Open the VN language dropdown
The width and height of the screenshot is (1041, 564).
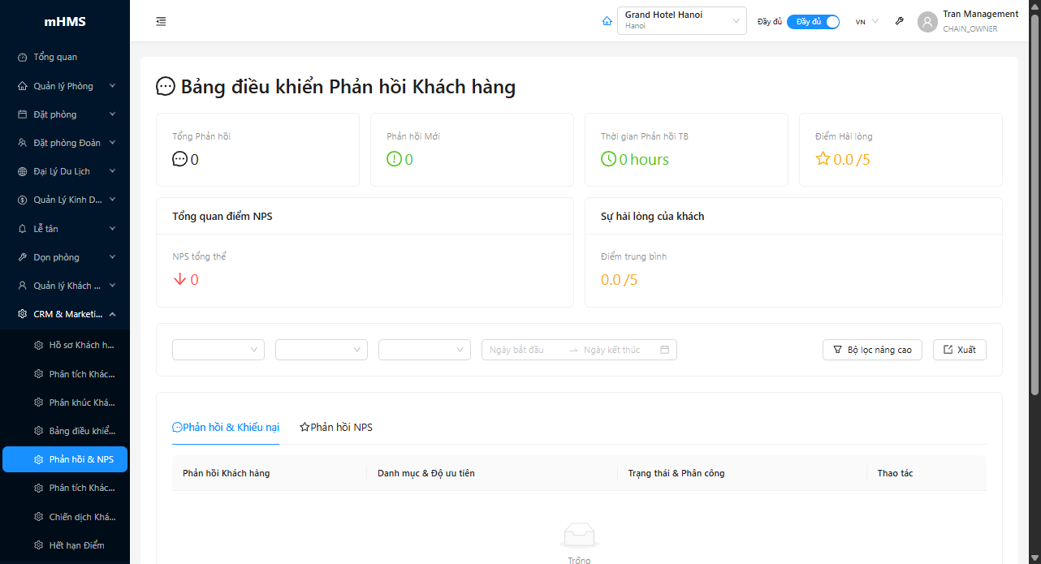point(866,21)
